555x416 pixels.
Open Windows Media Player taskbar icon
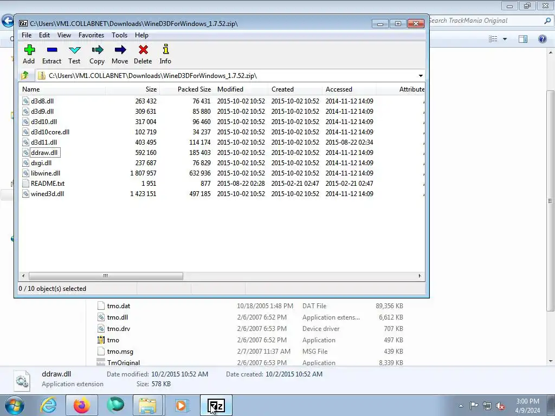(181, 405)
